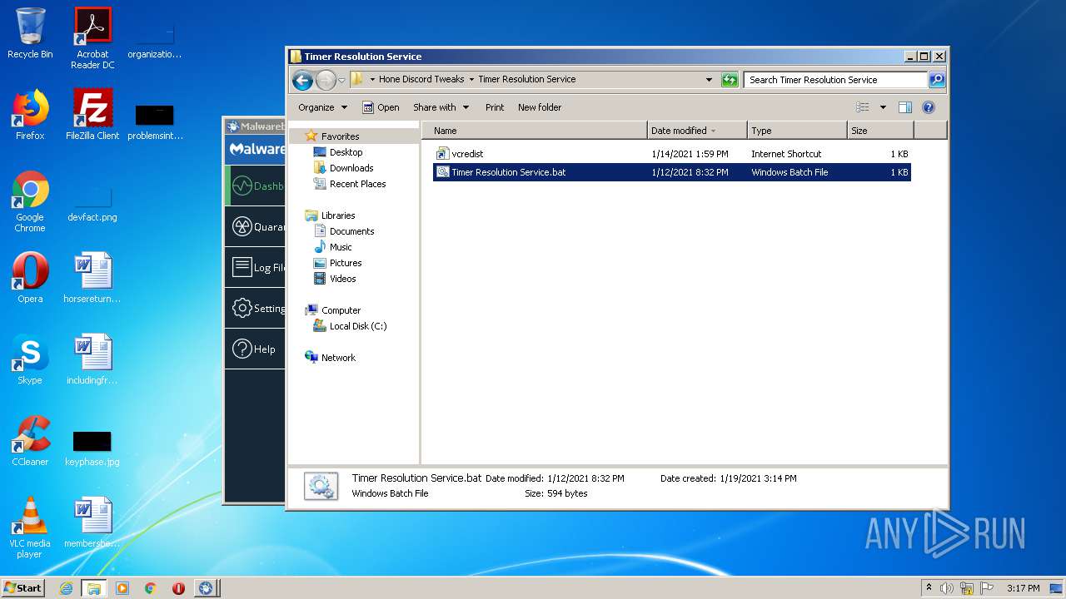Sort by the Type column header
The height and width of the screenshot is (599, 1066).
(797, 131)
